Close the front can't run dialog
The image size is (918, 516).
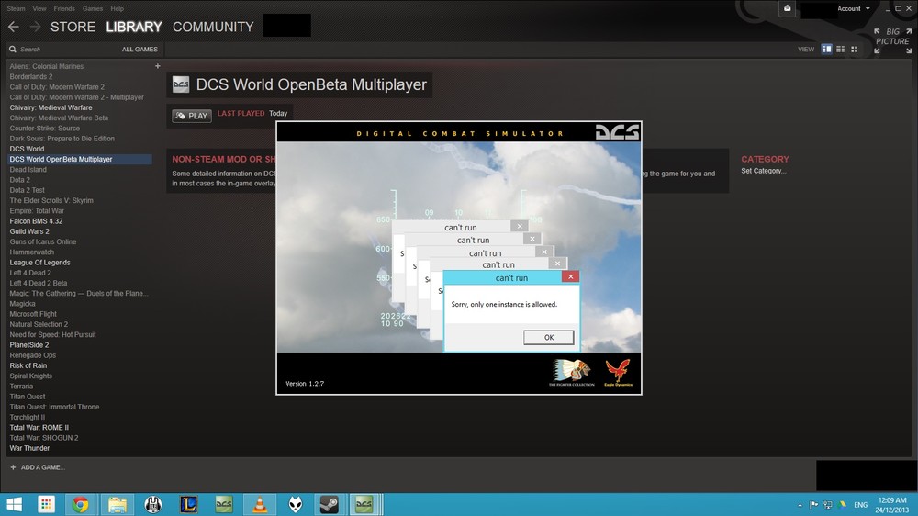(570, 277)
